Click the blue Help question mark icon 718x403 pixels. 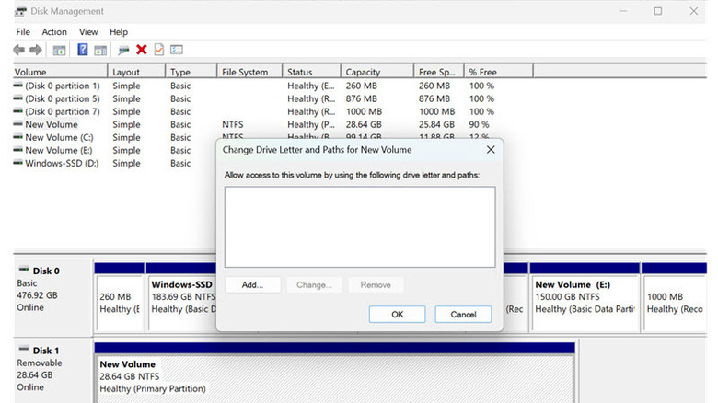(x=82, y=50)
